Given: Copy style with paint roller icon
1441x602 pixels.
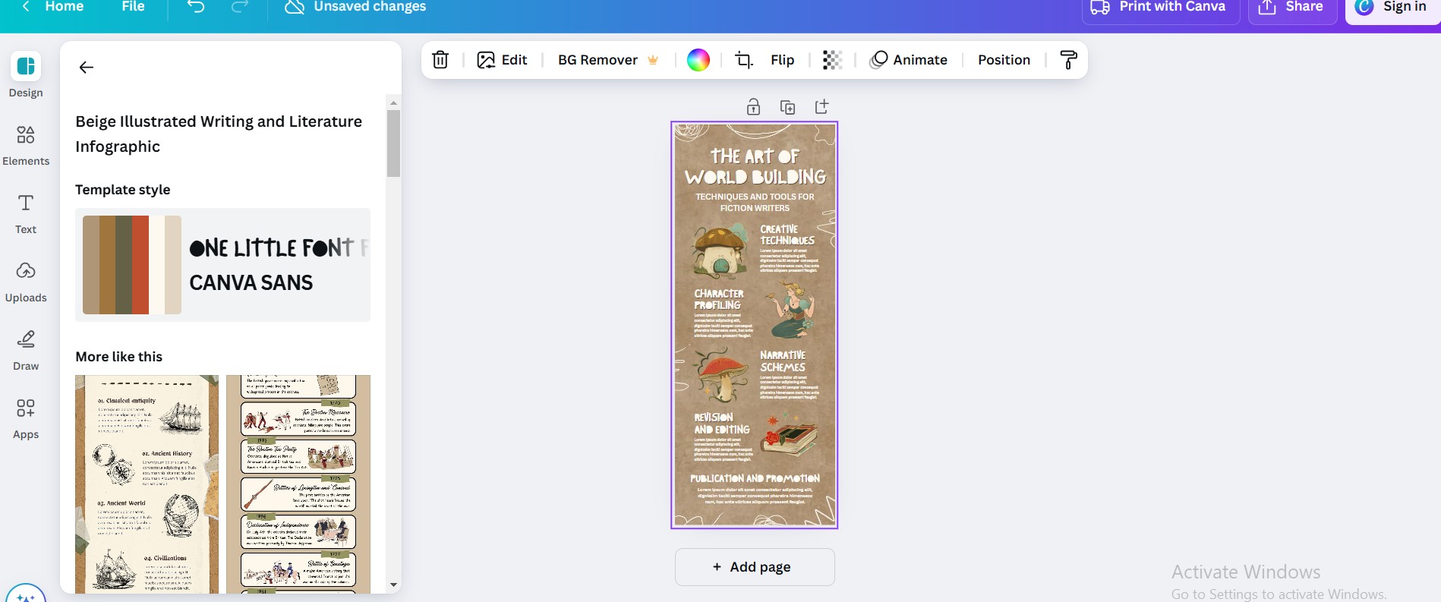Looking at the screenshot, I should (1068, 60).
